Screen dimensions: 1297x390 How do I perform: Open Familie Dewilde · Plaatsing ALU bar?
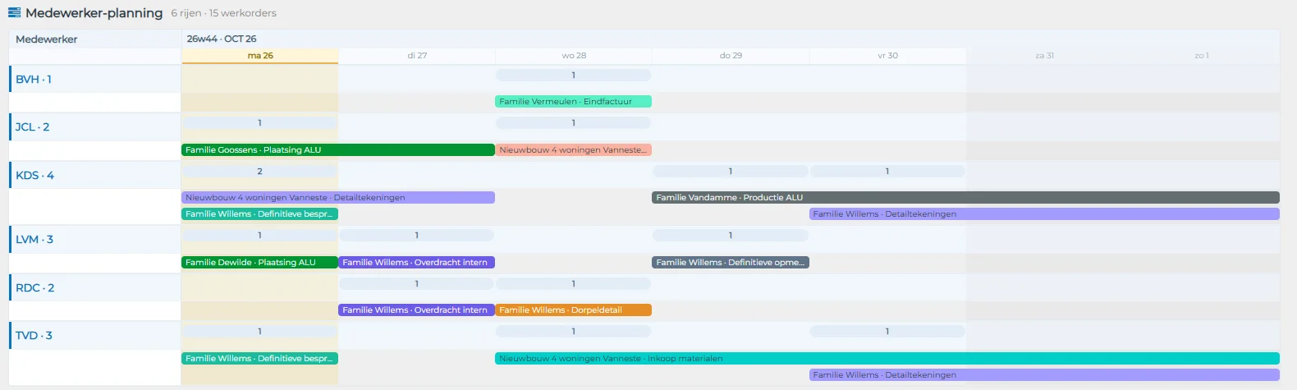(x=259, y=263)
